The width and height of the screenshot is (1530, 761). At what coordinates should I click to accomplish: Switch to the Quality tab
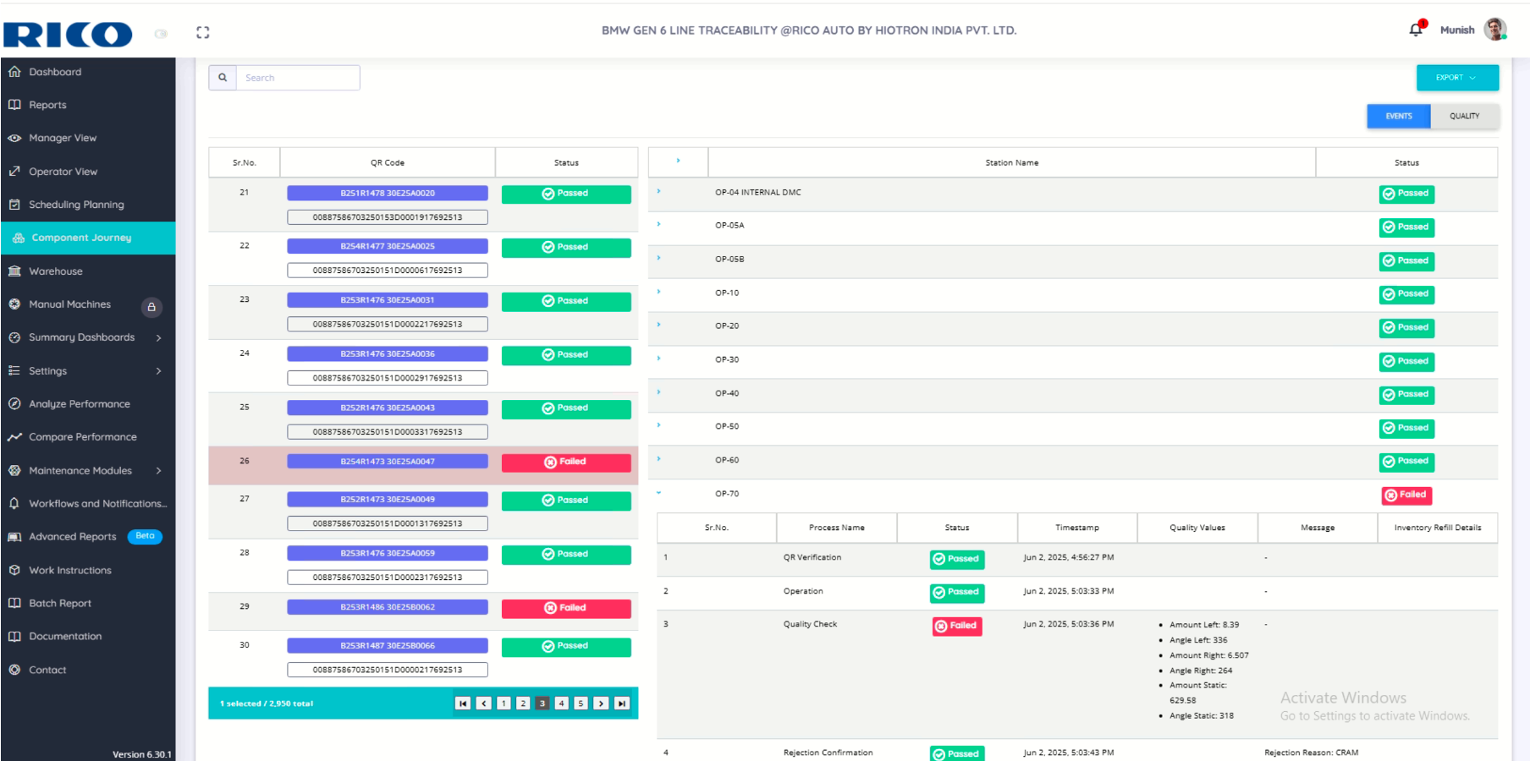(1465, 116)
